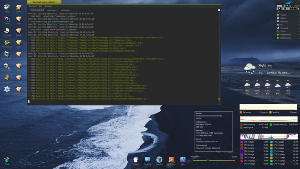Click the CPU 1 usage magenta swatch
Image resolution: width=300 pixels, height=169 pixels.
[242, 142]
